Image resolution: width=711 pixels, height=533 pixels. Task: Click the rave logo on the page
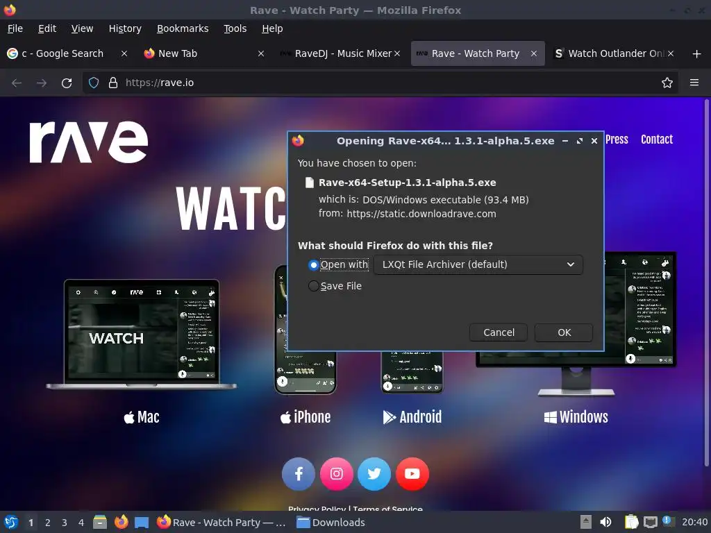point(88,142)
